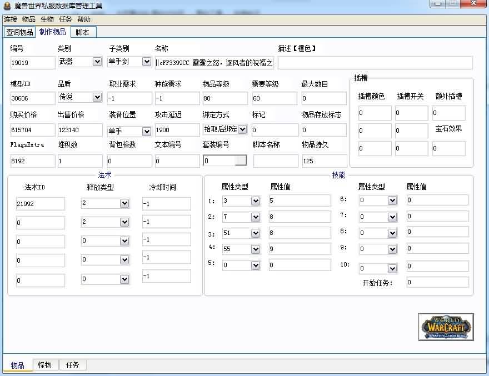Expand the 类别 dropdown showing 武器

click(97, 62)
